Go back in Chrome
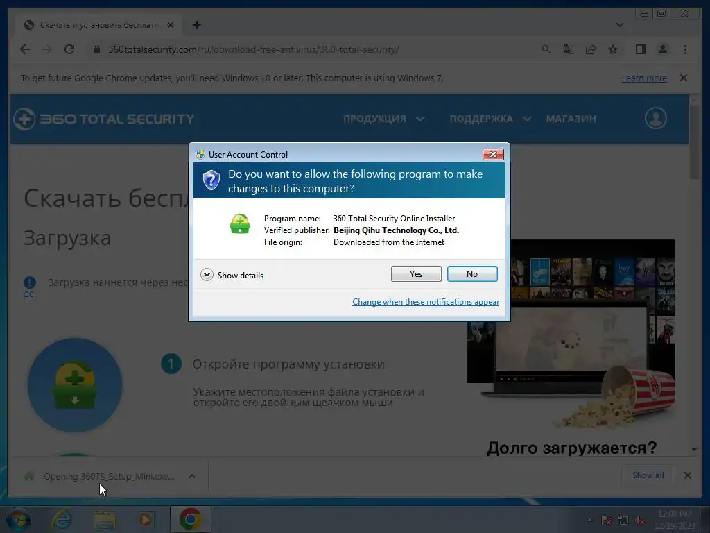710x533 pixels. coord(25,49)
